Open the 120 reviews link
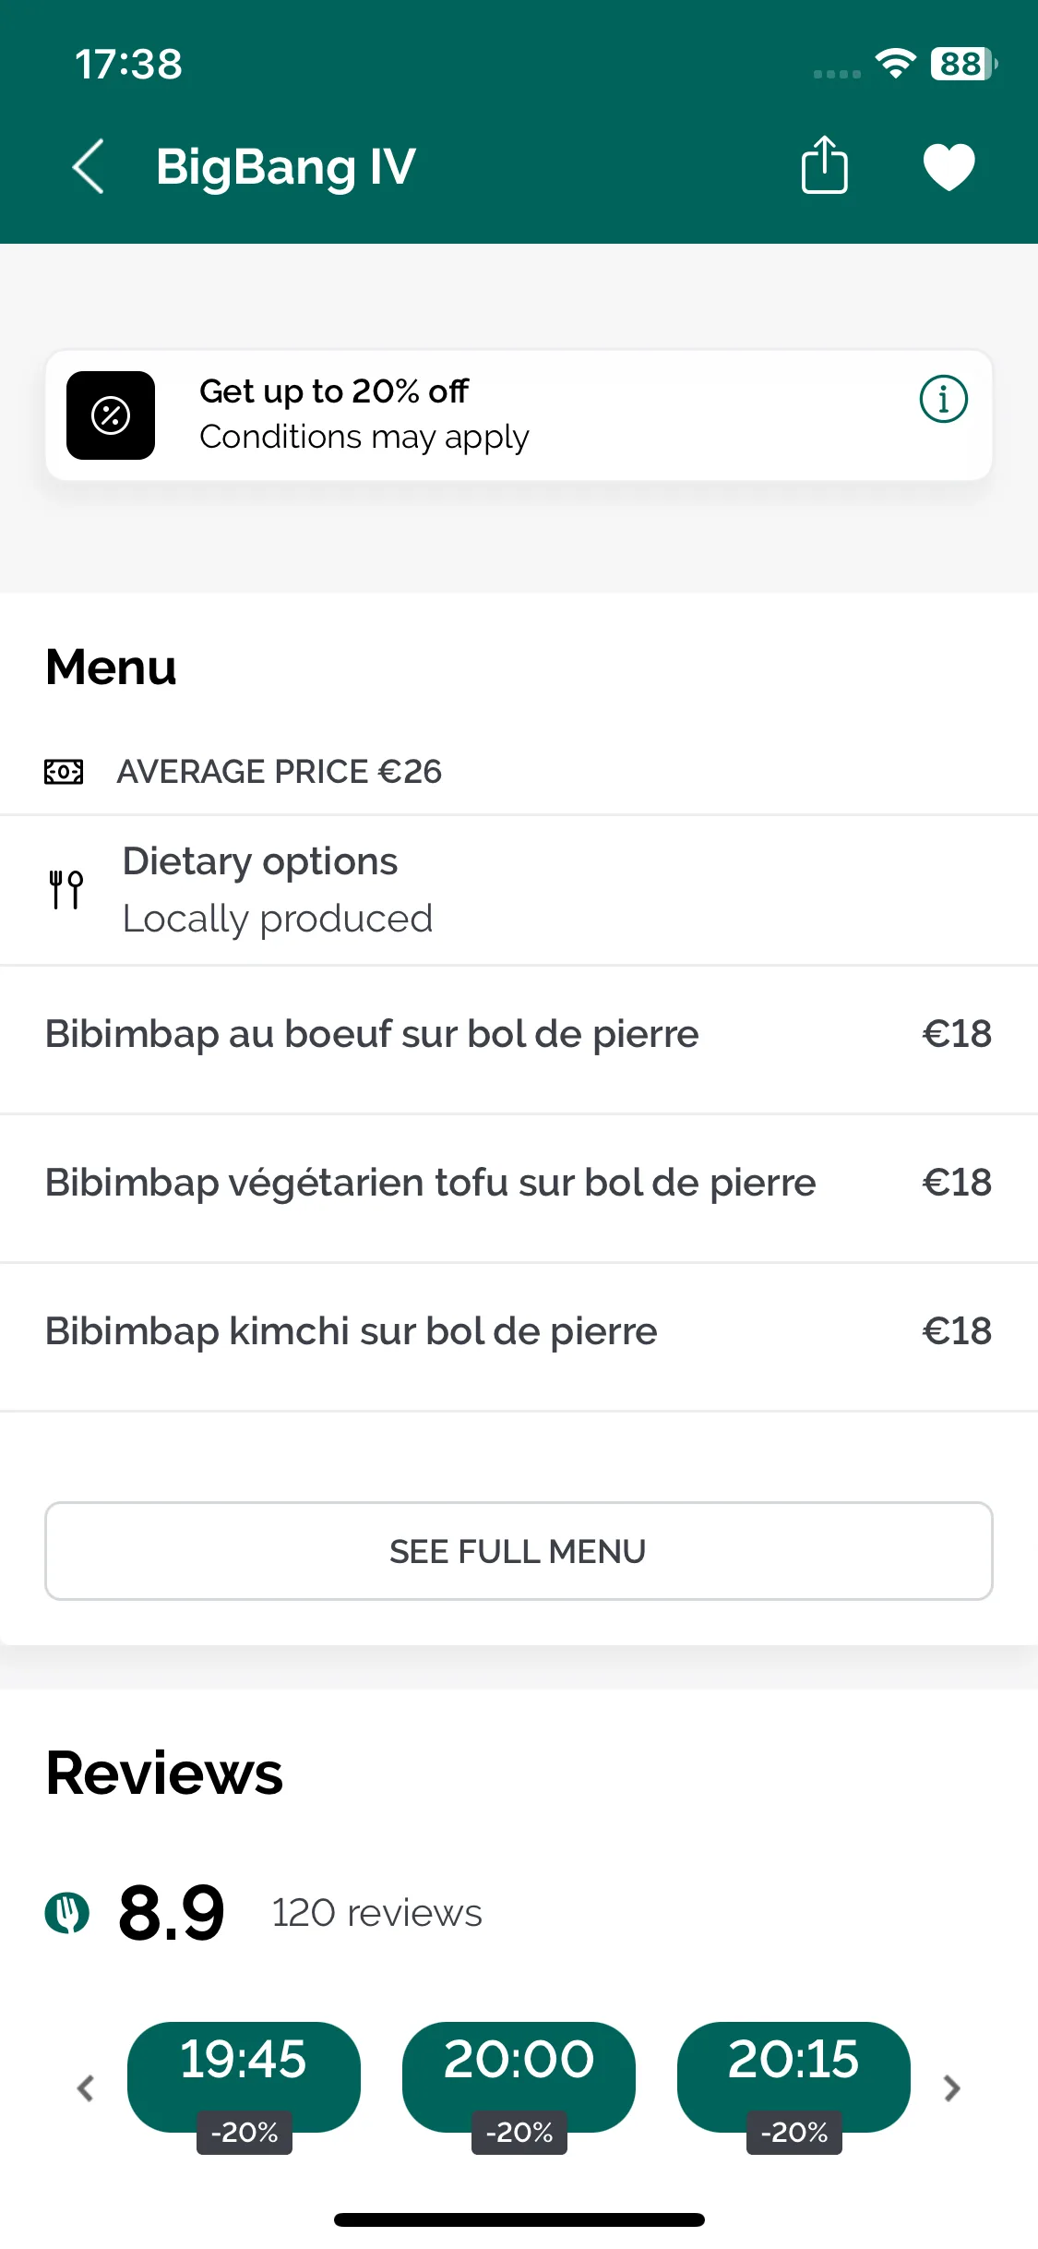Viewport: 1038px width, 2249px height. point(376,1913)
